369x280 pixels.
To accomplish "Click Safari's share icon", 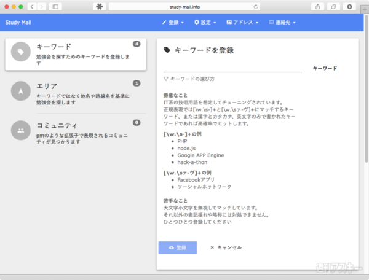I will point(318,6).
